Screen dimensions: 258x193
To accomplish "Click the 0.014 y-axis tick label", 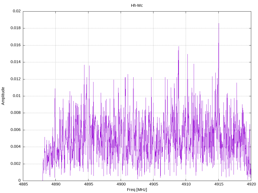I will [16, 62].
